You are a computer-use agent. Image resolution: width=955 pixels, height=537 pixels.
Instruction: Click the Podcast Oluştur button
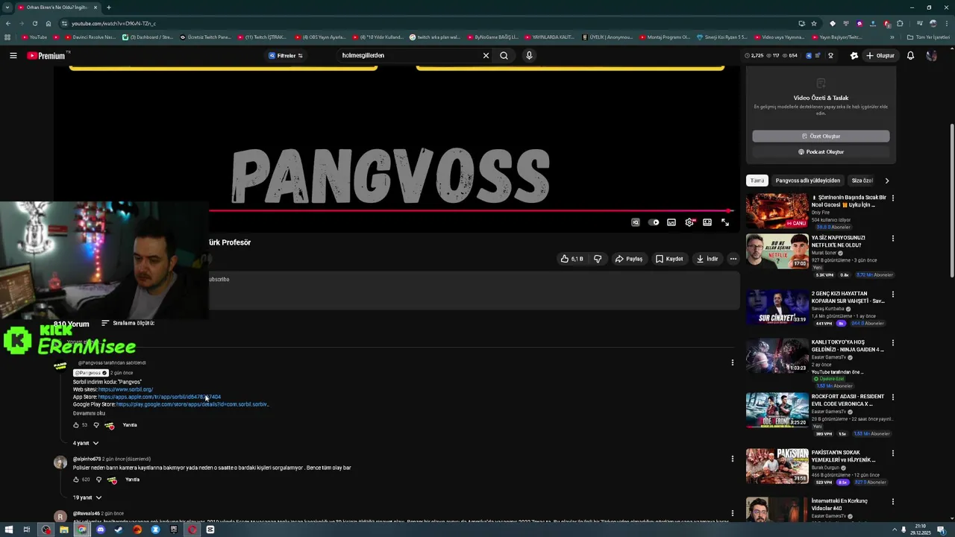click(821, 151)
